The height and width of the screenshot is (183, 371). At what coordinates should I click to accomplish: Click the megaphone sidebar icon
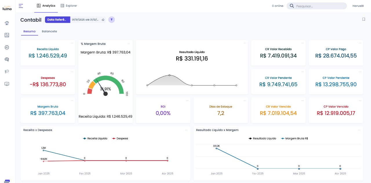point(7,72)
